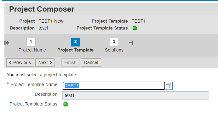
Task: Click the roadmap end marker icon
Action: coord(131,43)
